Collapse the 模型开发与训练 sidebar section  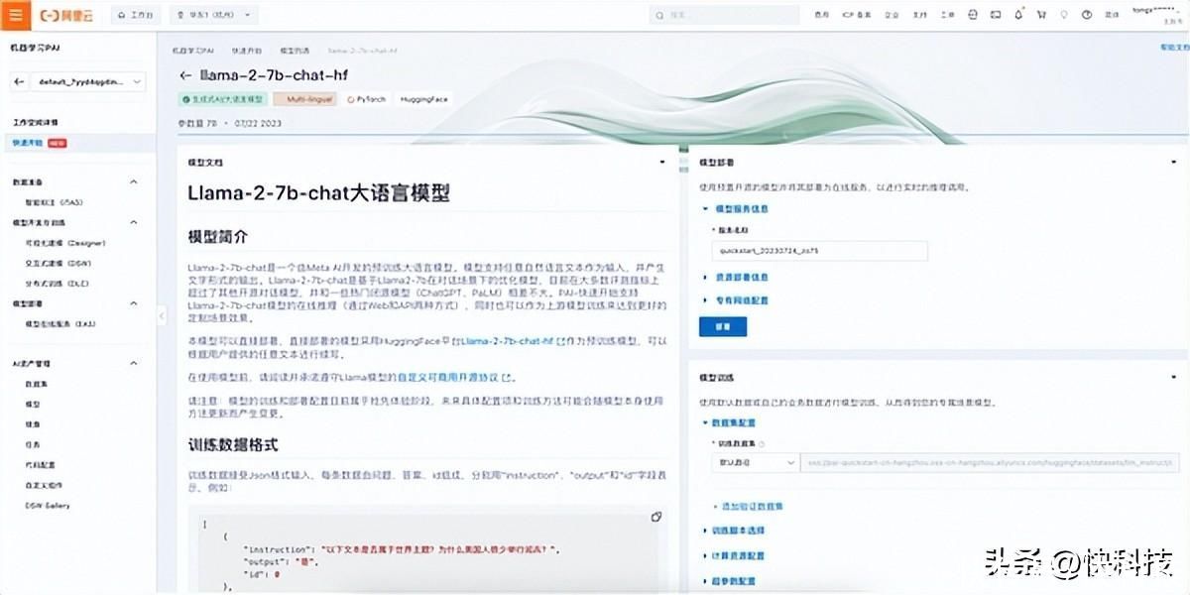click(x=135, y=223)
